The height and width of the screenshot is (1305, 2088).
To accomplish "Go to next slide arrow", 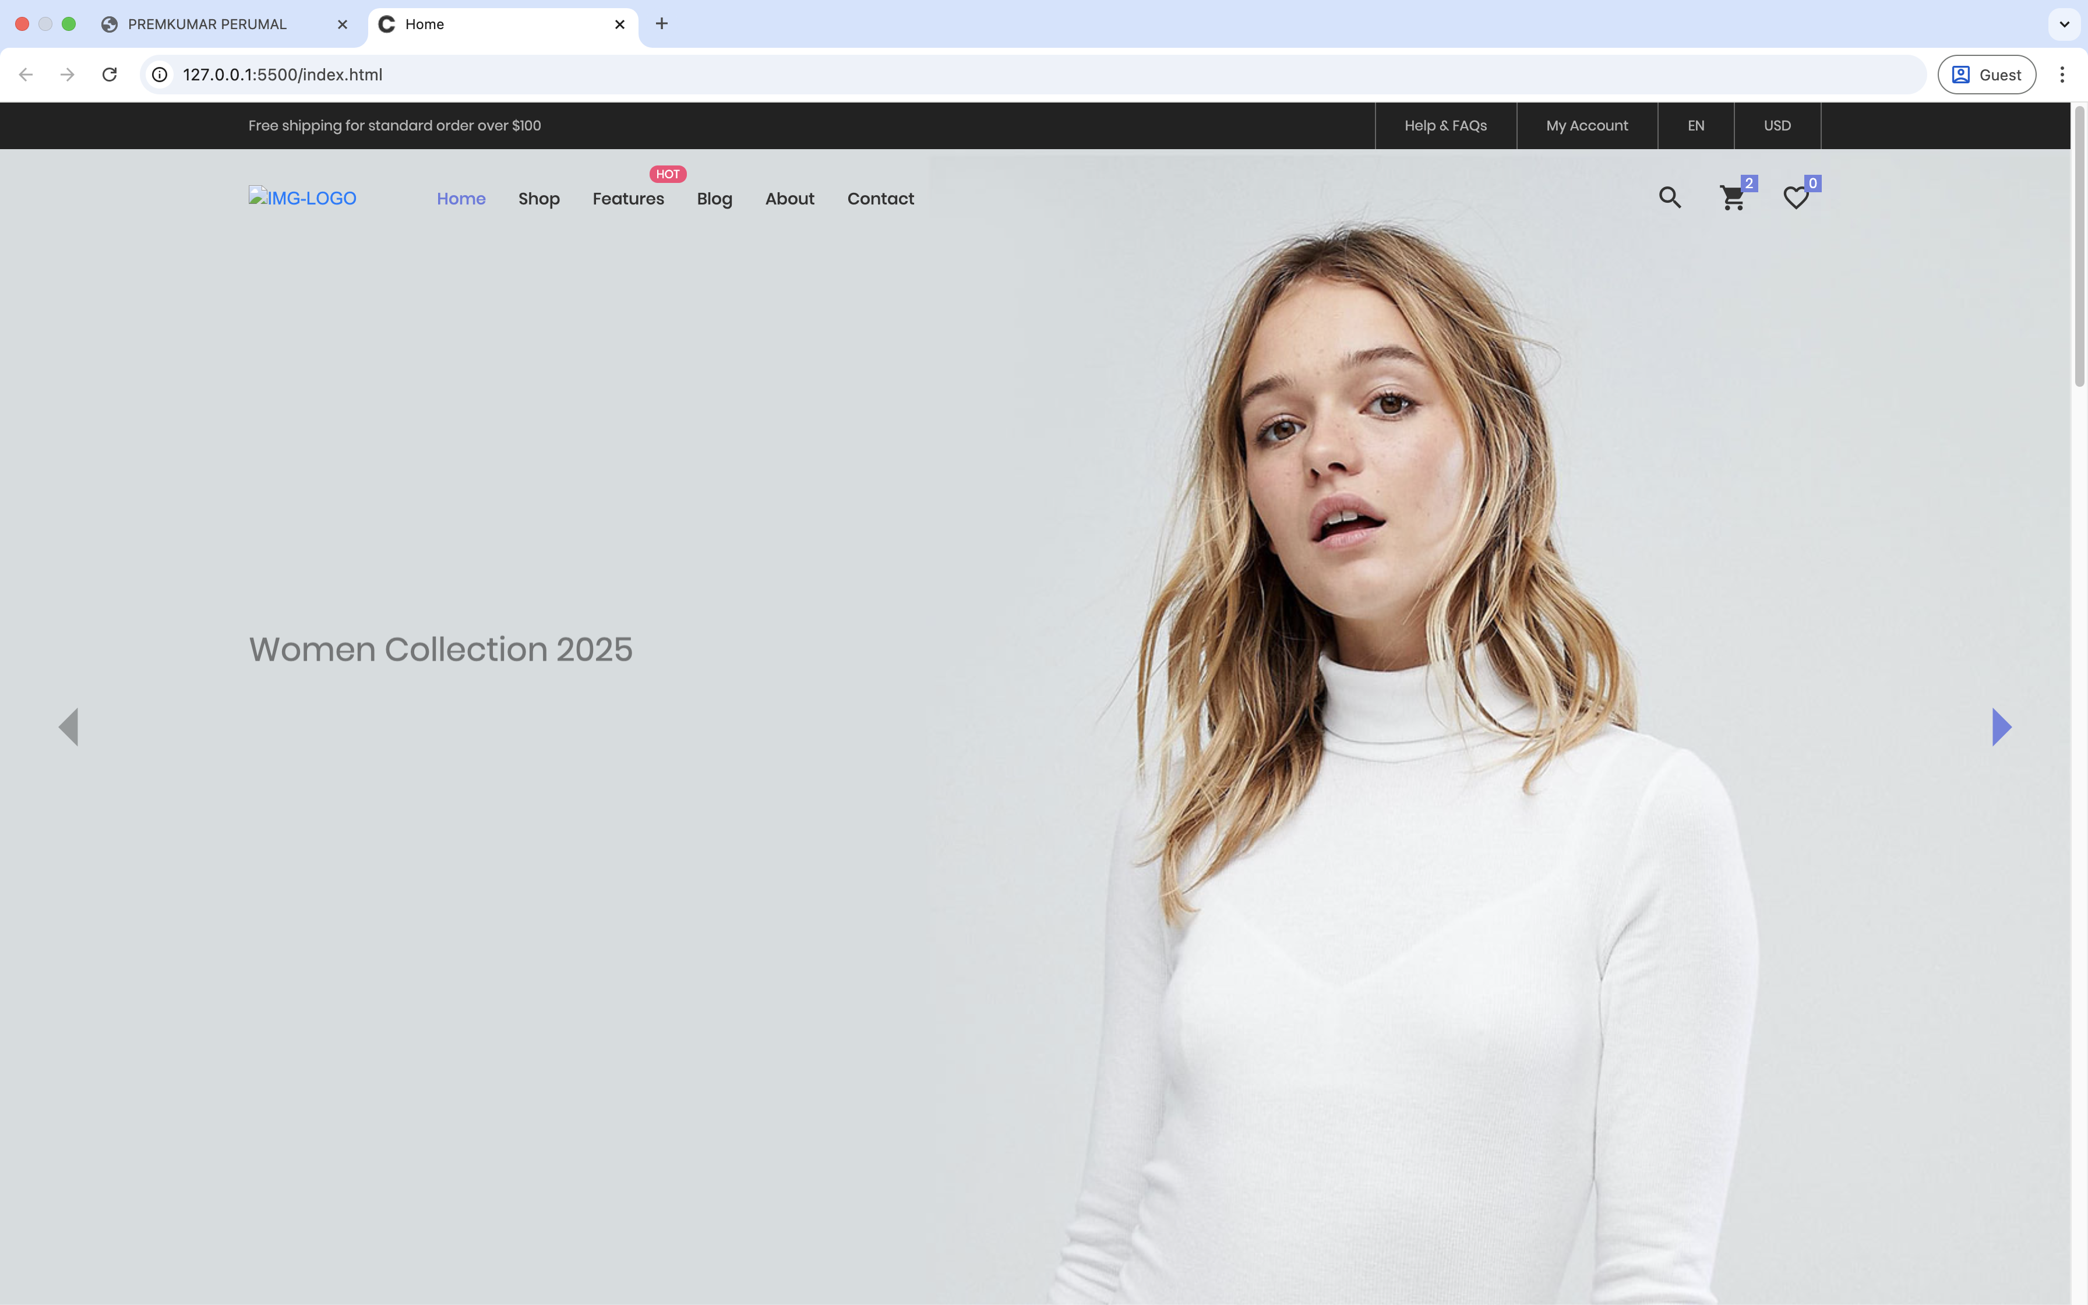I will click(2001, 726).
